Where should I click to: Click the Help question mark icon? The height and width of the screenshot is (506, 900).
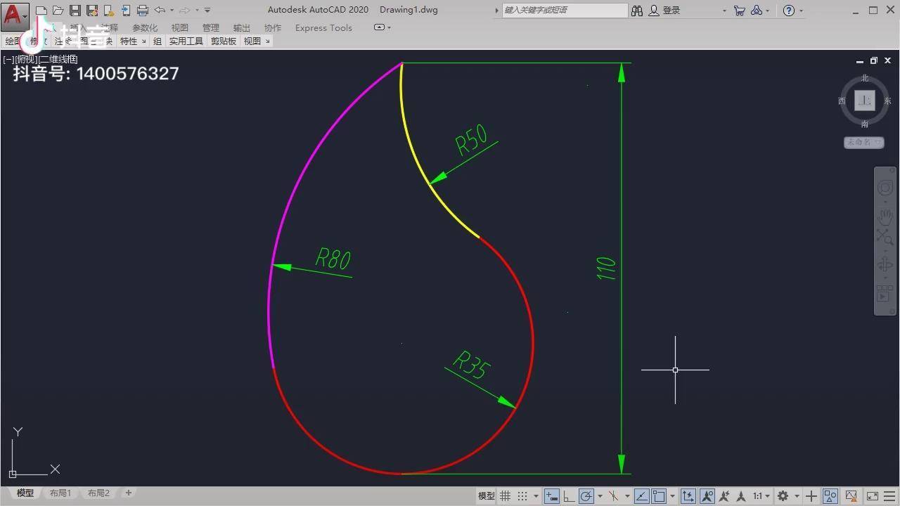789,11
